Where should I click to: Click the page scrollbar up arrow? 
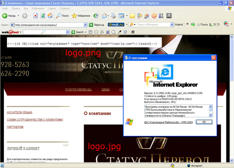click(232, 37)
